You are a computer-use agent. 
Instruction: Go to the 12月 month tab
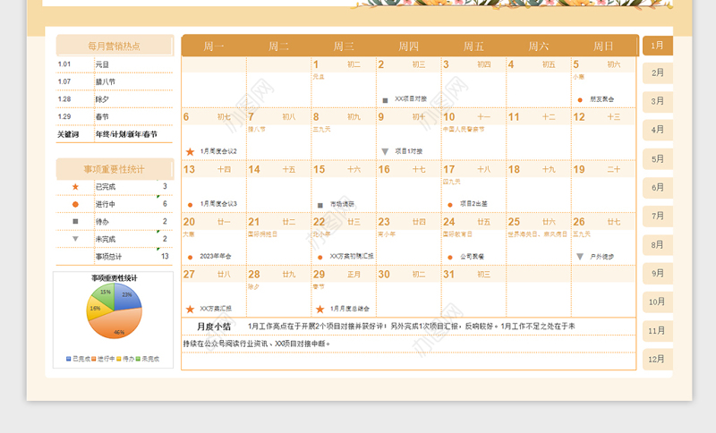tap(658, 359)
